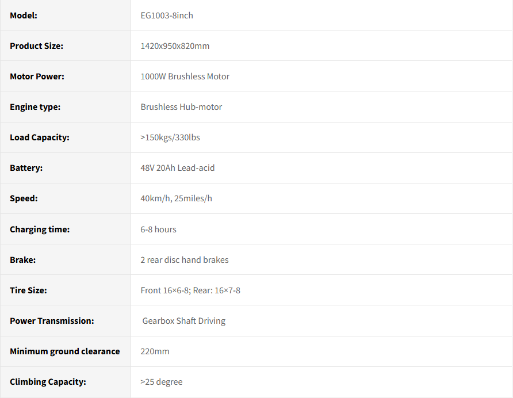The height and width of the screenshot is (398, 513).
Task: Click the >25 degree climbing value
Action: (161, 382)
